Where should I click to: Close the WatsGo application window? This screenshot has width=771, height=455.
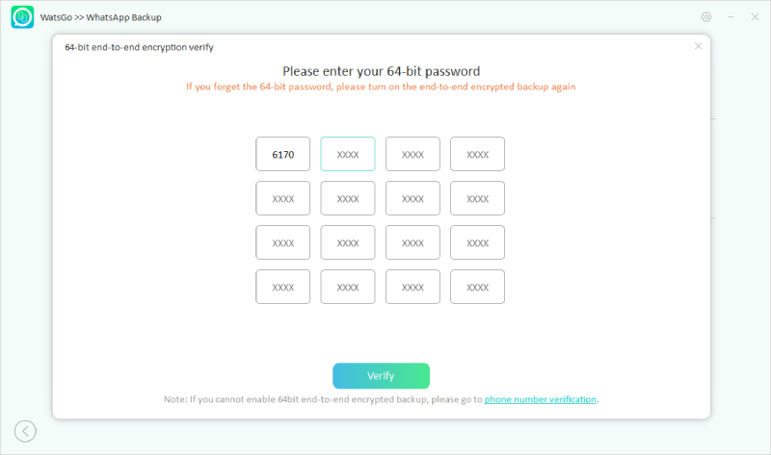coord(755,17)
